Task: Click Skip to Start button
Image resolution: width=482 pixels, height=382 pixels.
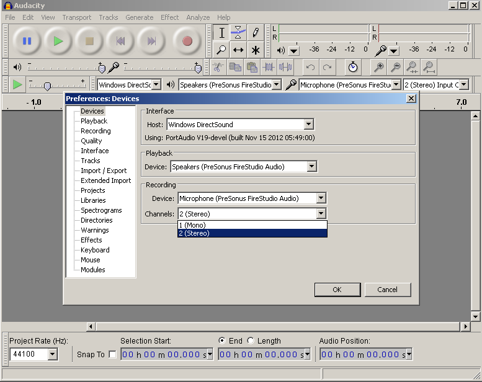Action: (120, 41)
